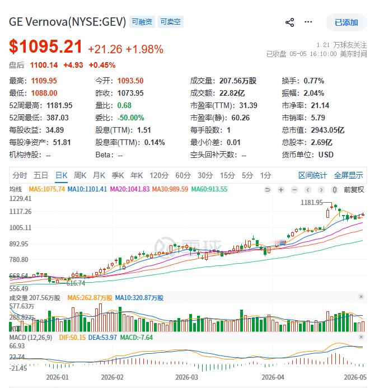Image resolution: width=379 pixels, height=388 pixels.
Task: Click the MA5:1075.74 moving average label
Action: click(47, 189)
